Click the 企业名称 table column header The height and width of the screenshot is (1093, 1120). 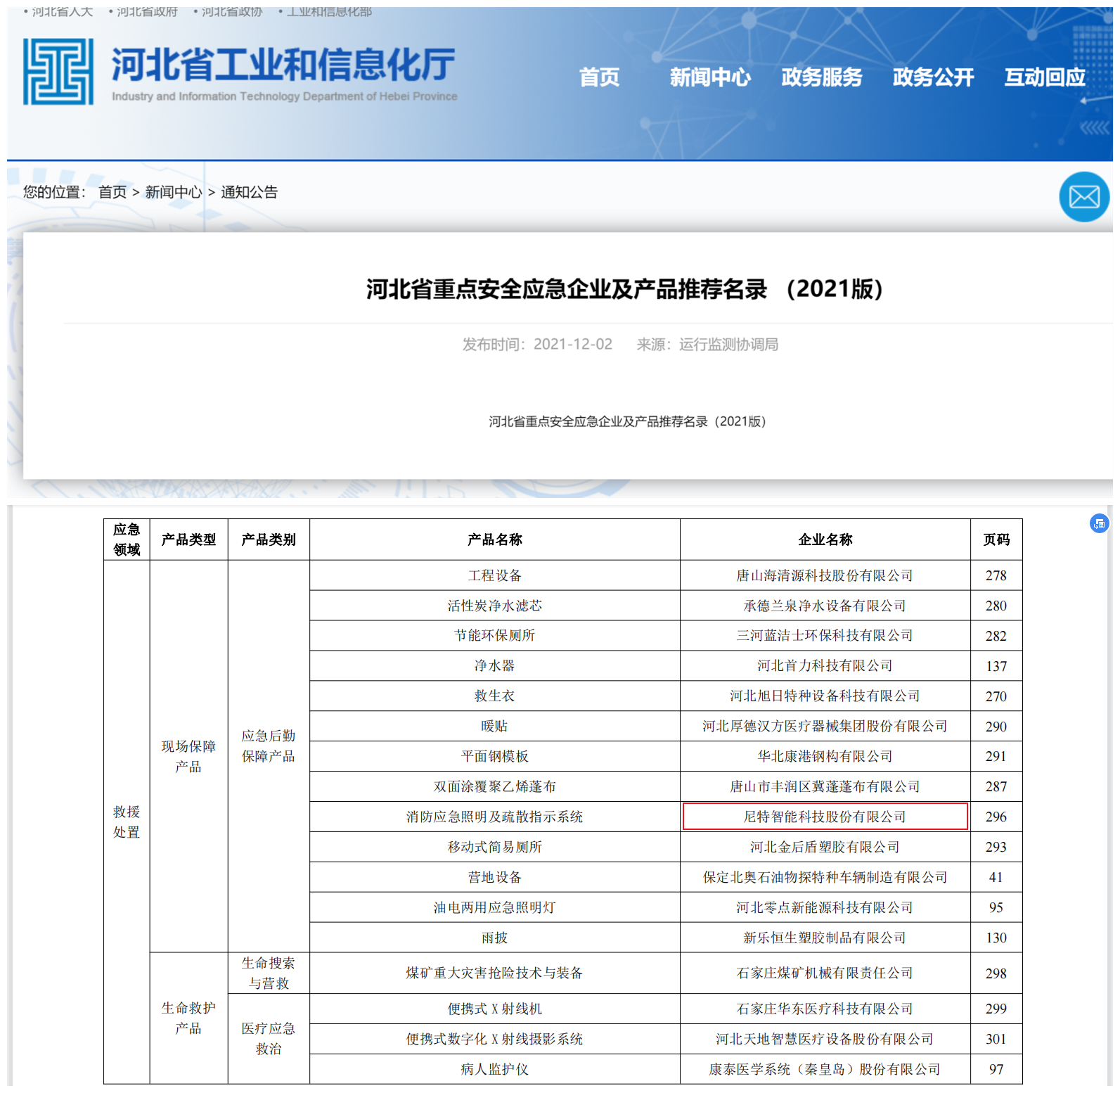825,539
